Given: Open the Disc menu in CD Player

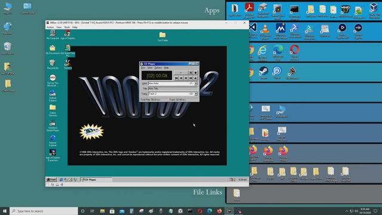Looking at the screenshot, I should [x=143, y=67].
